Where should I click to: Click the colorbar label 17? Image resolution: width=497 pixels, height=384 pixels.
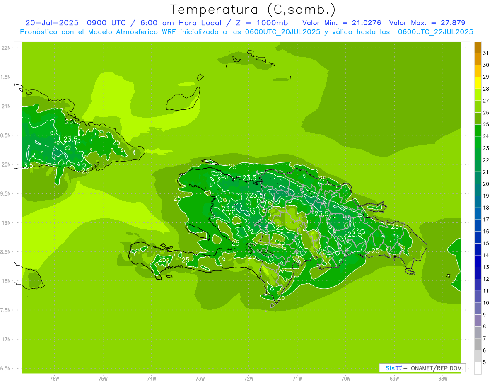pos(486,220)
